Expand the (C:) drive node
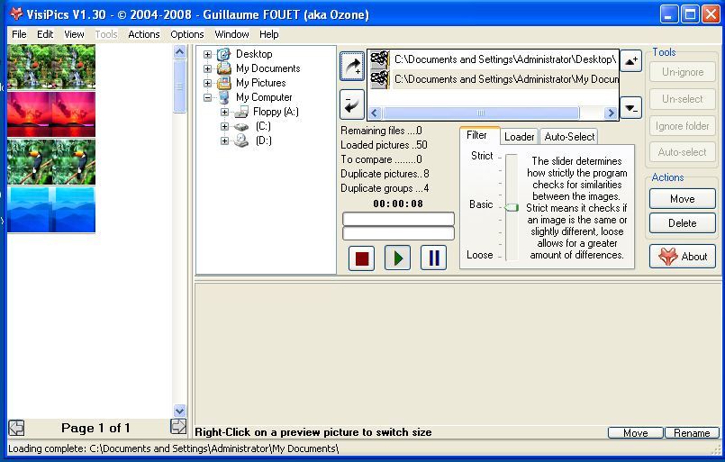 (224, 126)
